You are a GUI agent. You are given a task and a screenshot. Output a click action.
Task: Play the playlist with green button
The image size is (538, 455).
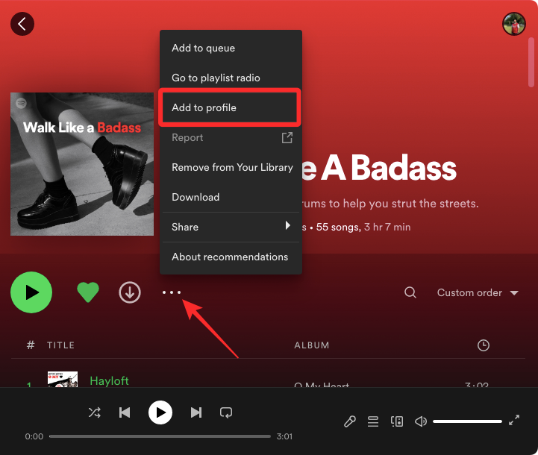coord(31,292)
